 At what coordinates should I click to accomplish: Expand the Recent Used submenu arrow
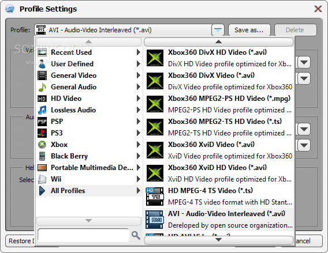tap(138, 52)
